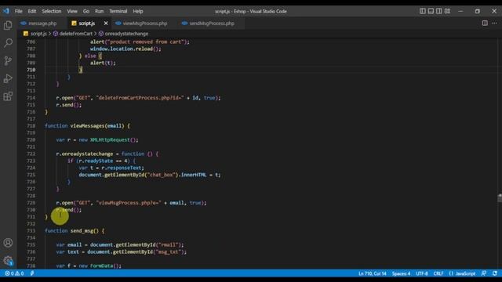Open the Run and Debug view

(8, 78)
